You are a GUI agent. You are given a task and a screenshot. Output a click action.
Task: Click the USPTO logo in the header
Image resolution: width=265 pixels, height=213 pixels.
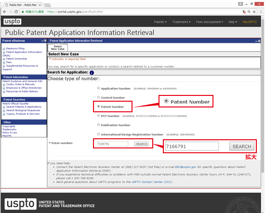coord(13,22)
